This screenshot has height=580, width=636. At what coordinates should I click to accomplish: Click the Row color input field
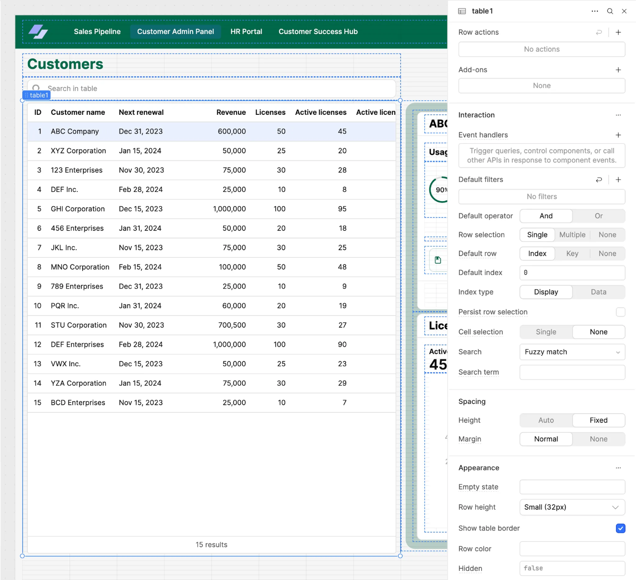pyautogui.click(x=572, y=549)
